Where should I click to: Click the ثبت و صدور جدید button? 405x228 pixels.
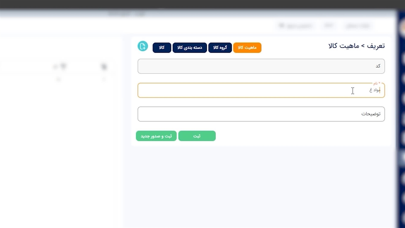point(156,136)
